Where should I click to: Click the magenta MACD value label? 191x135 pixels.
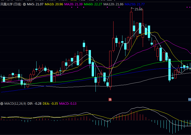pyautogui.click(x=68, y=104)
